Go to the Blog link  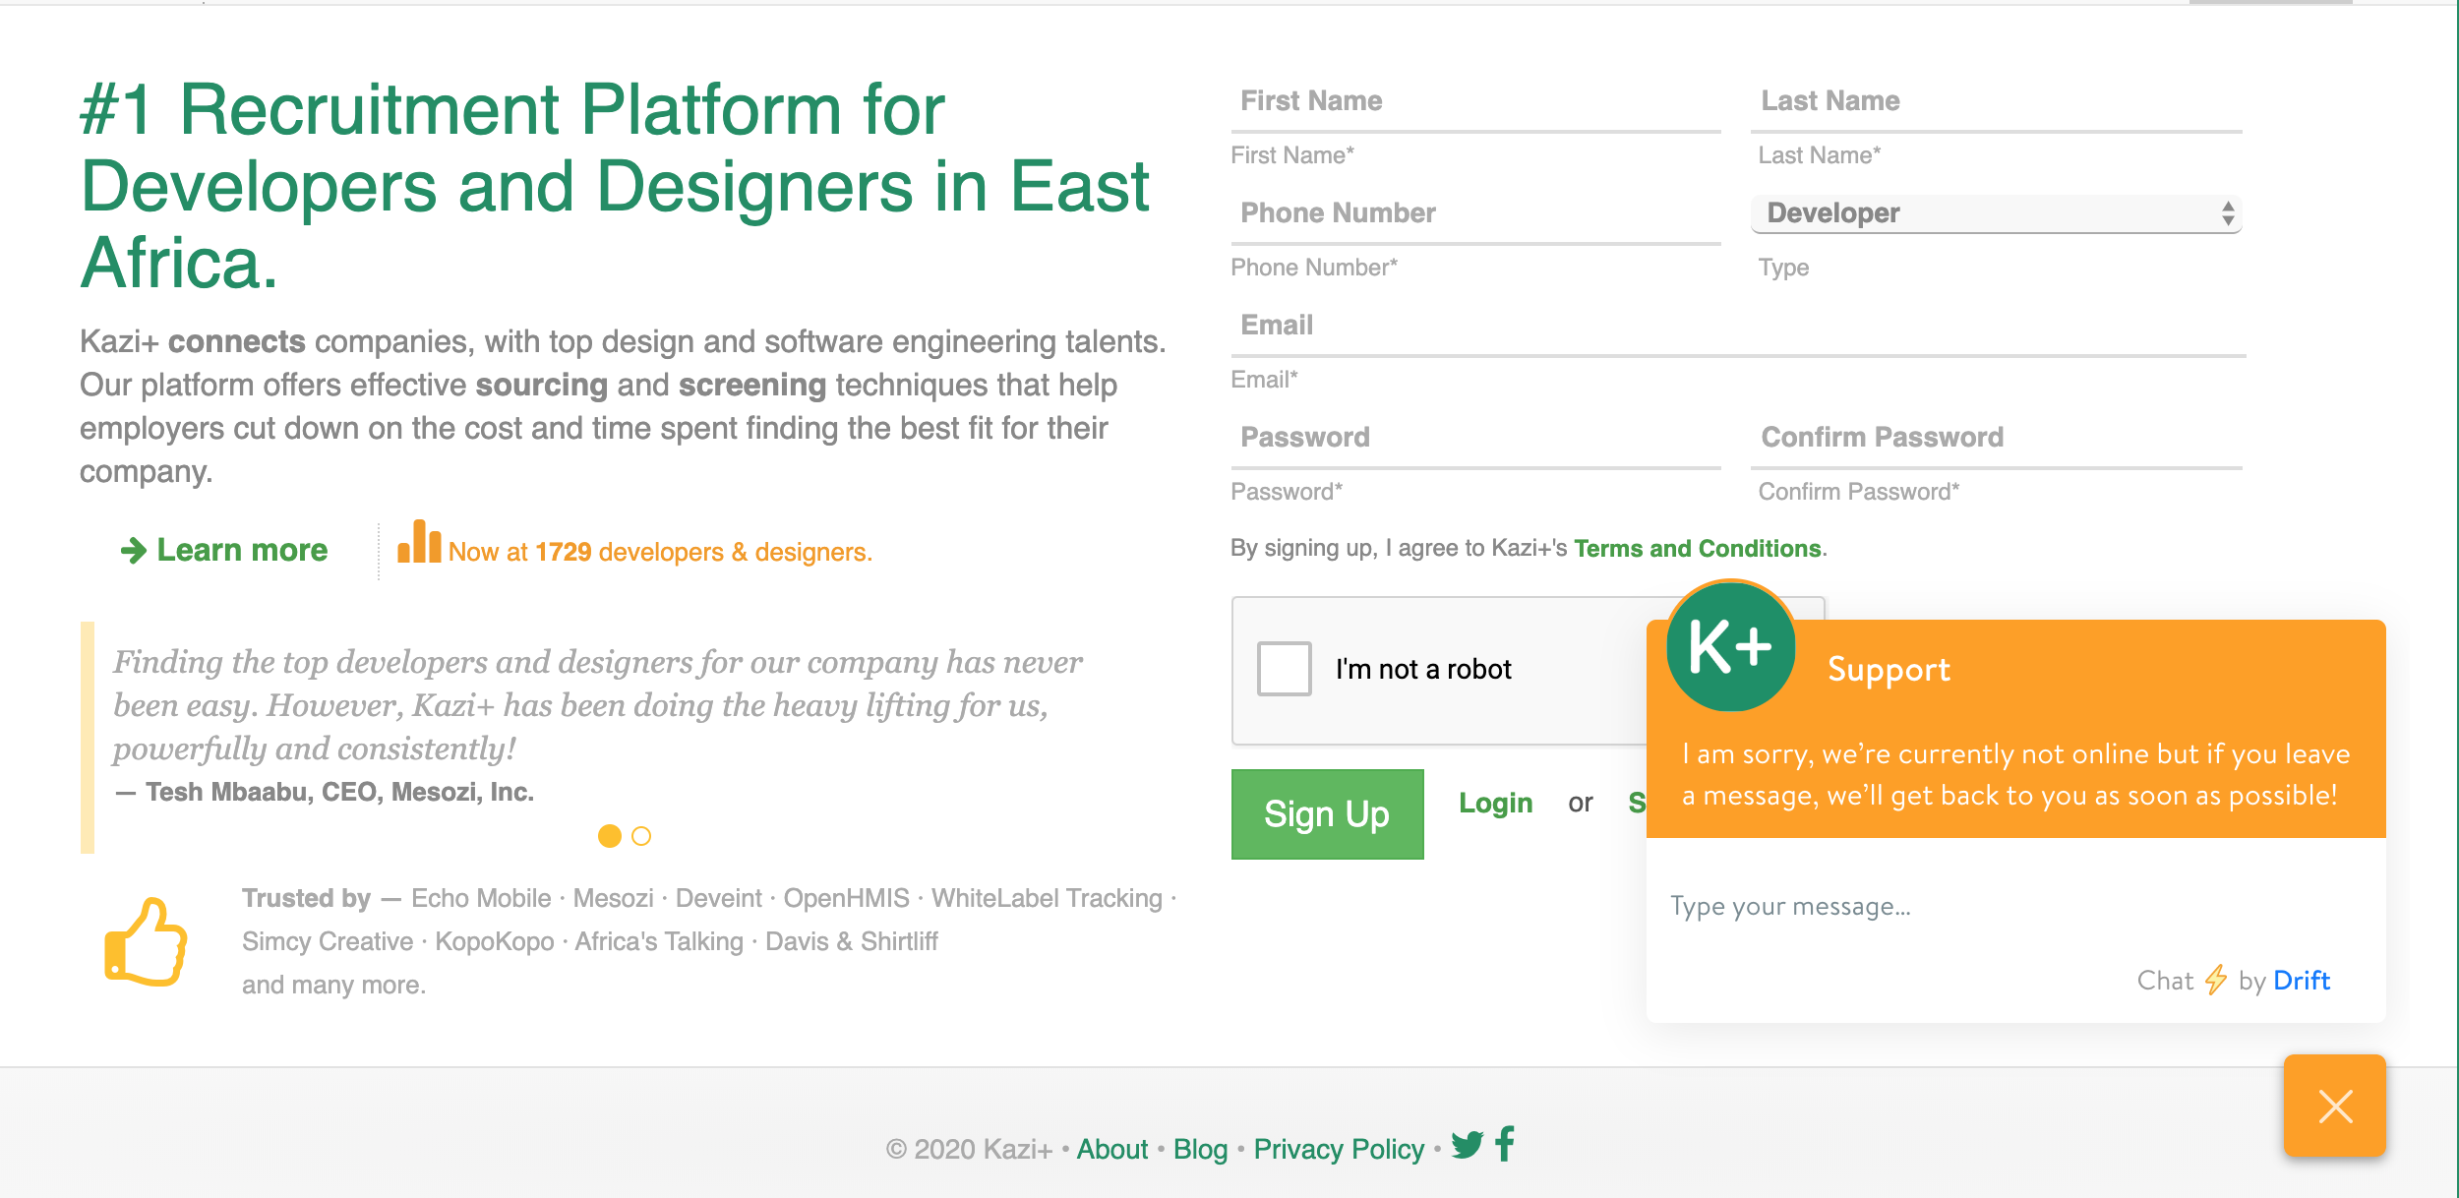1201,1149
